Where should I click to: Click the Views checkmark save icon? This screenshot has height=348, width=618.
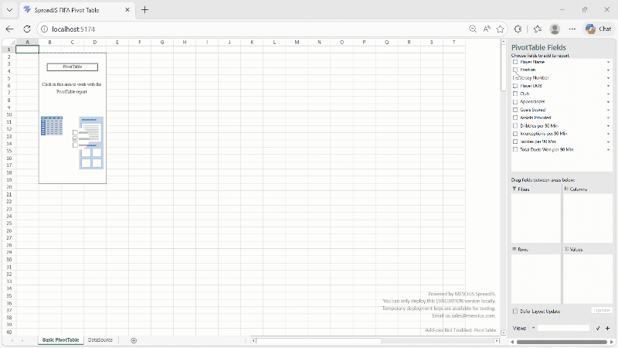point(598,328)
